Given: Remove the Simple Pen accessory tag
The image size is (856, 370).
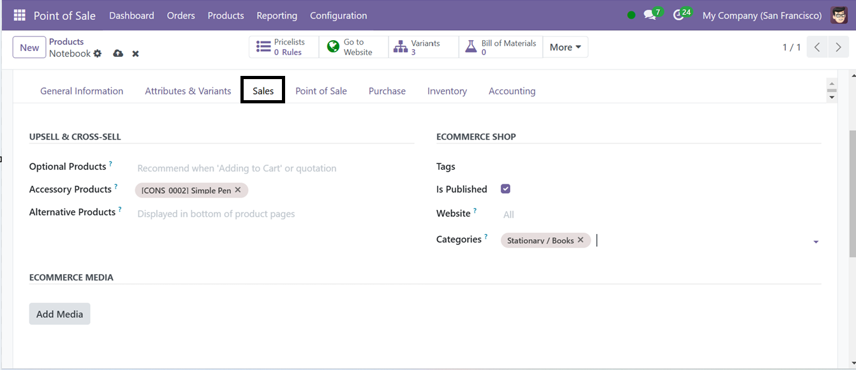Looking at the screenshot, I should pos(238,190).
